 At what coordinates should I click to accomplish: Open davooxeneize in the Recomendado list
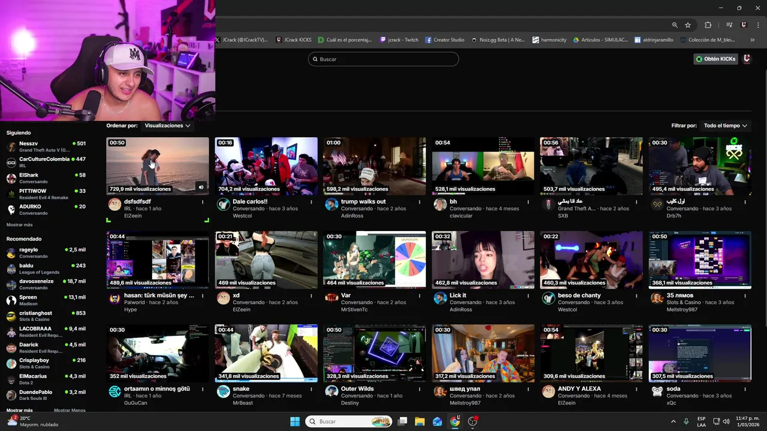coord(46,284)
